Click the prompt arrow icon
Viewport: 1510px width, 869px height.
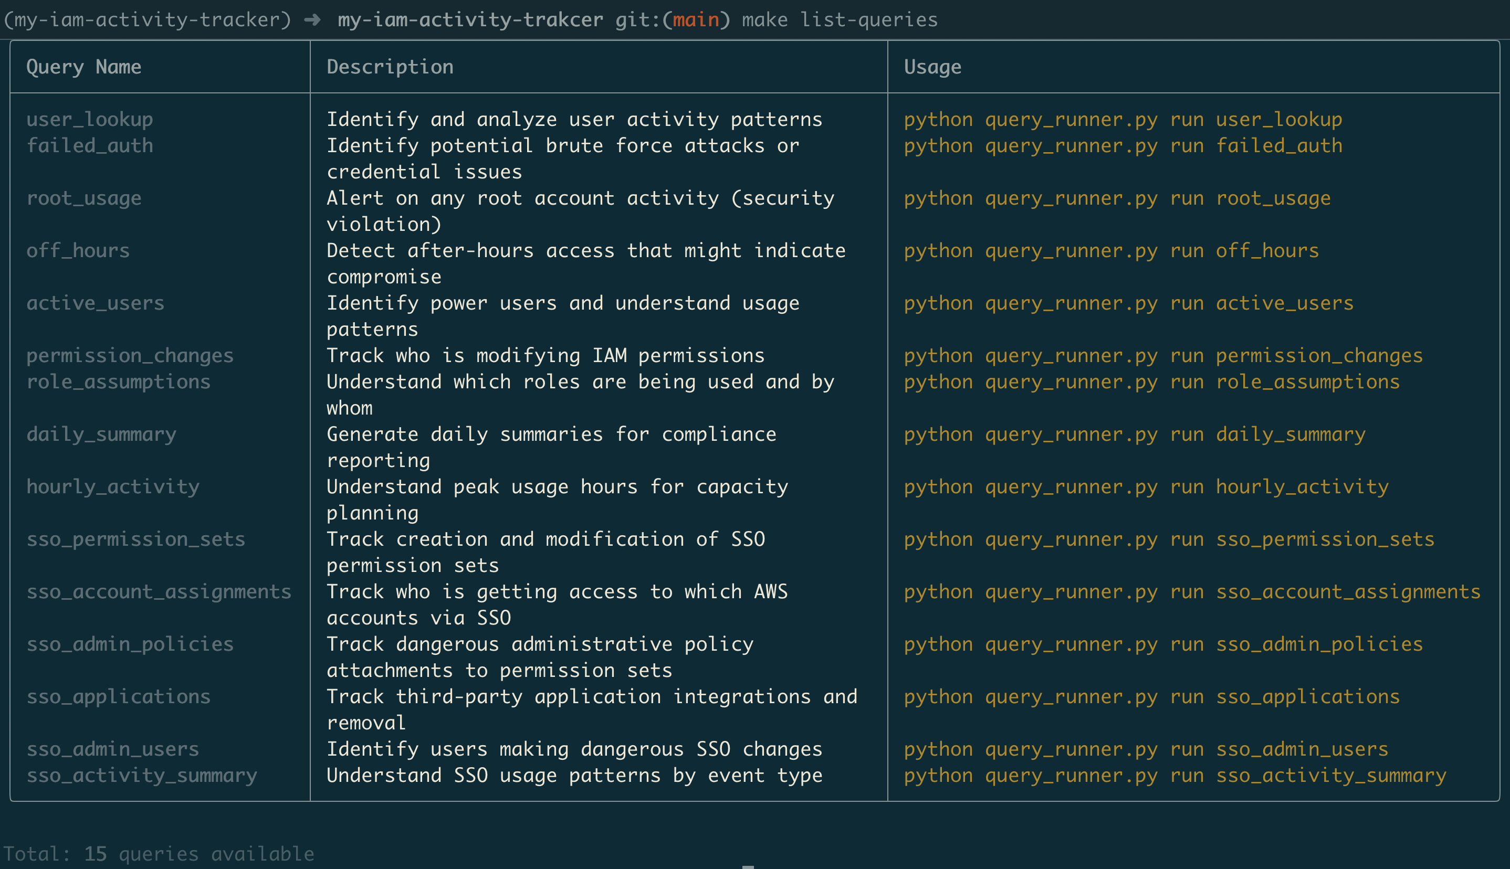coord(312,20)
